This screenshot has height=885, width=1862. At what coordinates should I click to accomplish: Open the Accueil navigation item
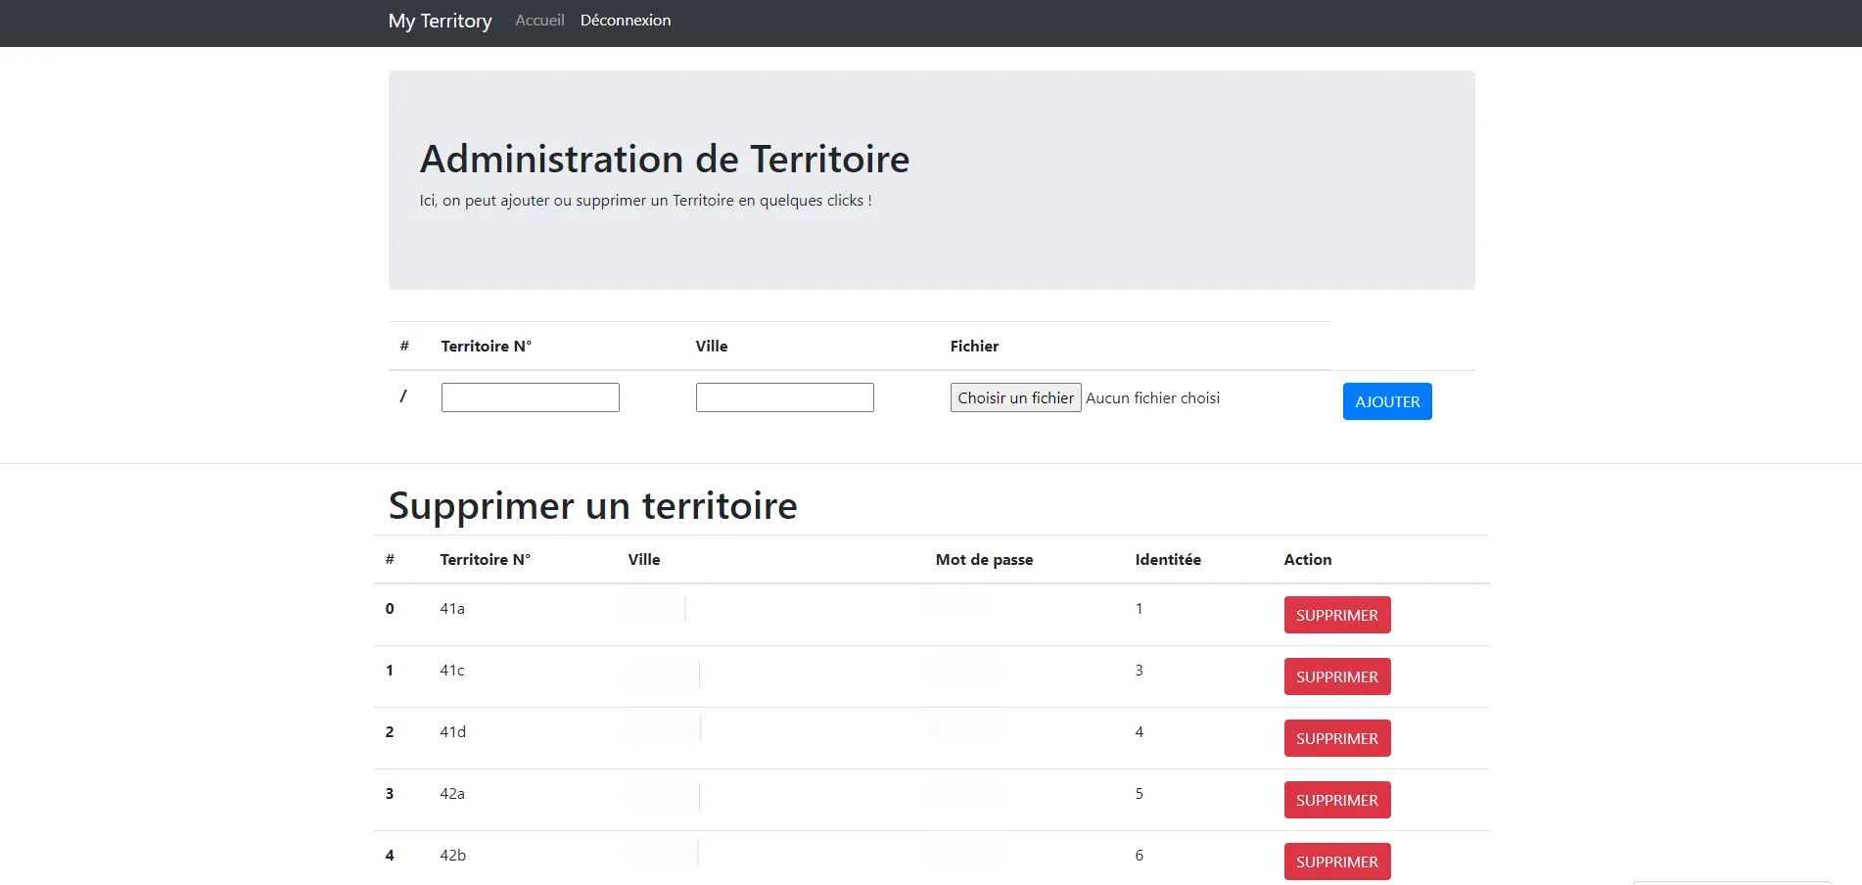pyautogui.click(x=538, y=20)
